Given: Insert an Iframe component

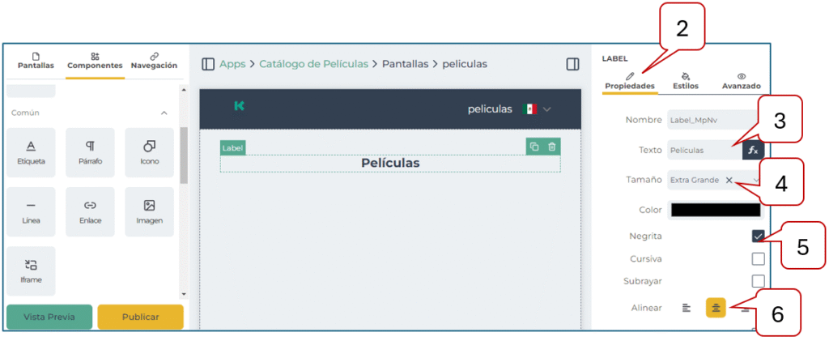Looking at the screenshot, I should coord(31,271).
